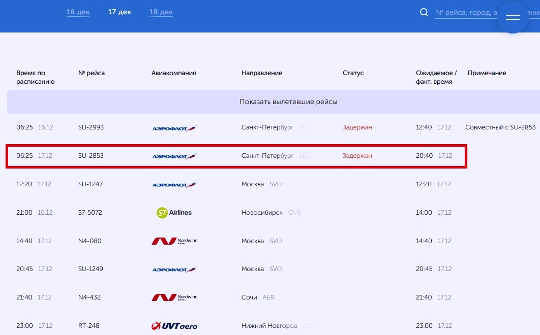Click Nordwind logo in N4-432 row

[x=174, y=297]
